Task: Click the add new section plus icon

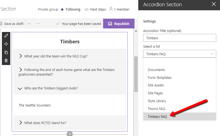Action: (x=70, y=134)
